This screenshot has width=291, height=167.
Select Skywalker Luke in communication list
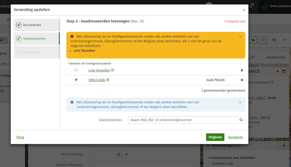tap(223, 163)
